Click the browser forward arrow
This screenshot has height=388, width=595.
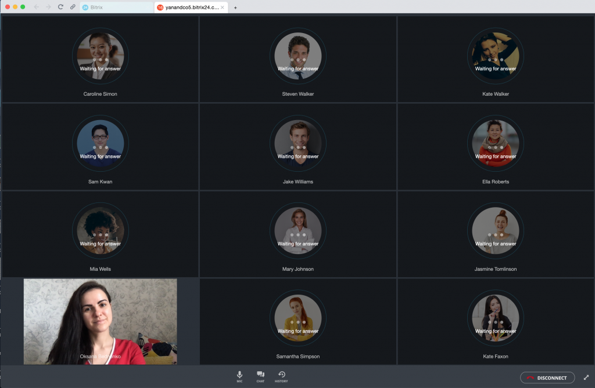[48, 7]
